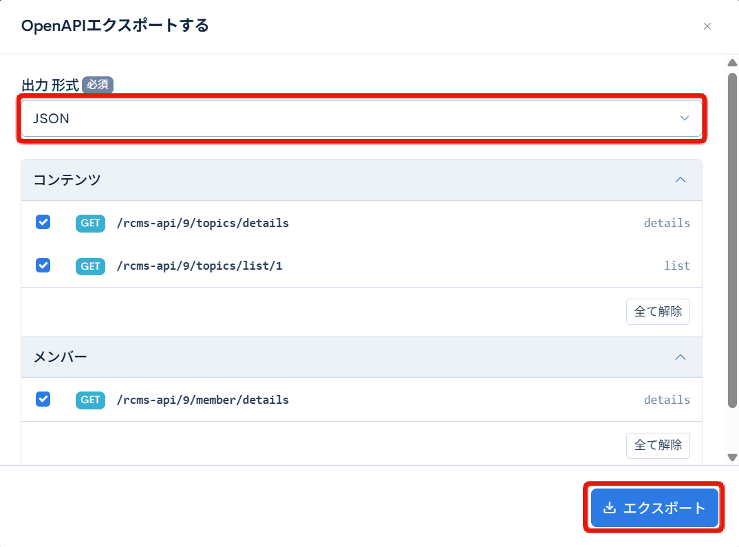Click the details label for the topics endpoint
This screenshot has height=547, width=739.
click(667, 222)
